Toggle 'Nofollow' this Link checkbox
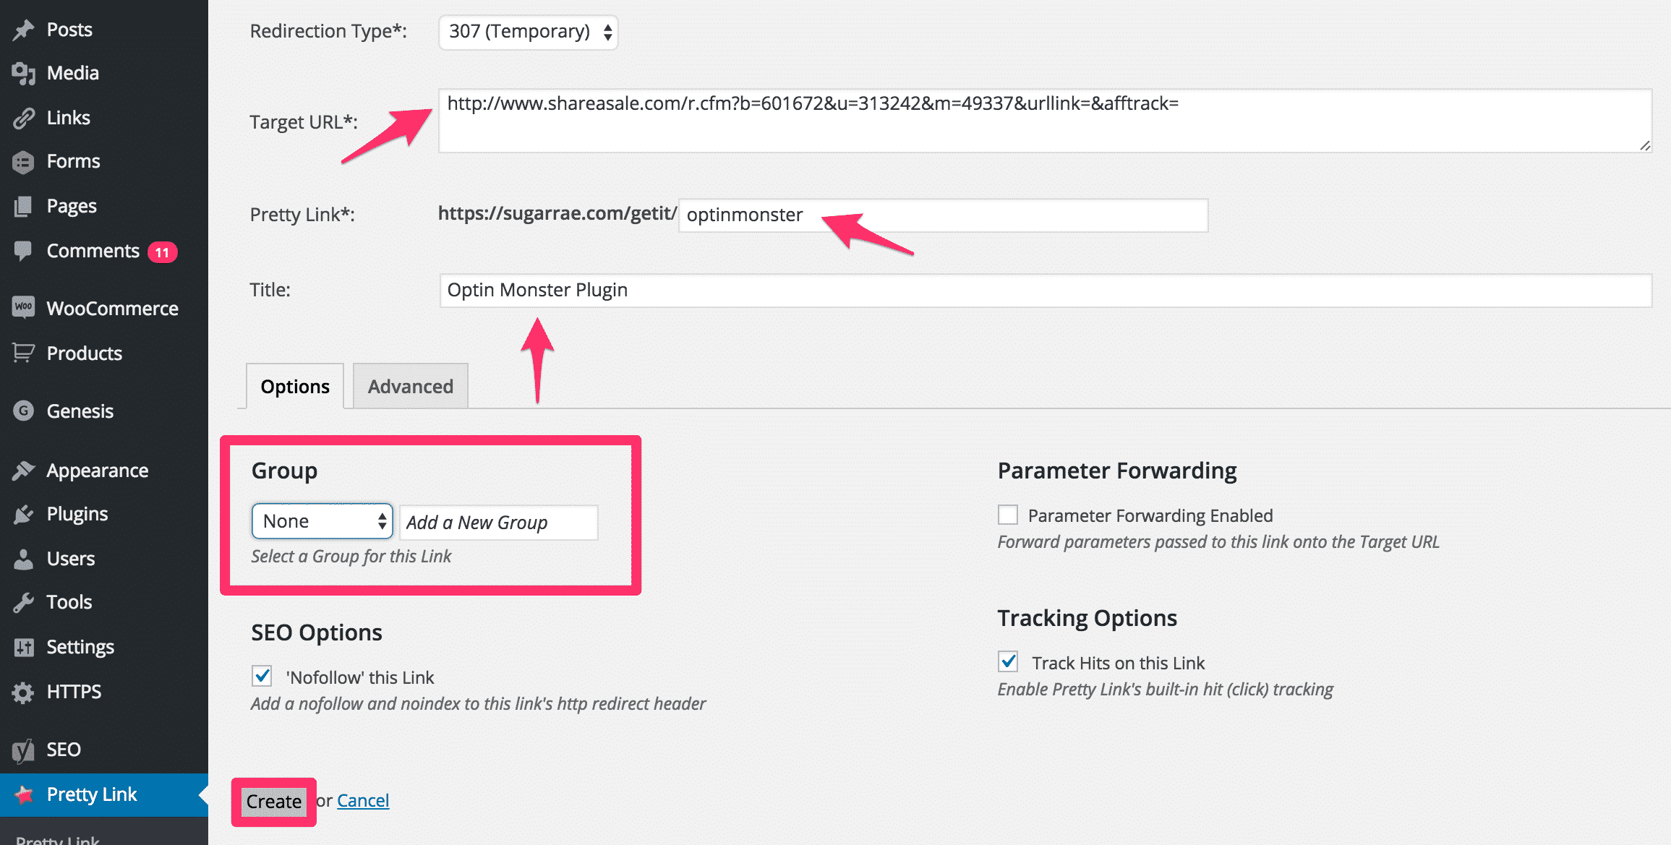1671x845 pixels. click(262, 676)
